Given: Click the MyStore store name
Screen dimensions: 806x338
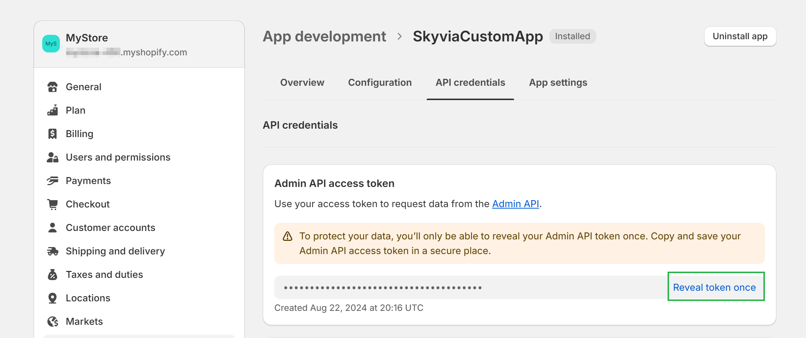Looking at the screenshot, I should [87, 38].
